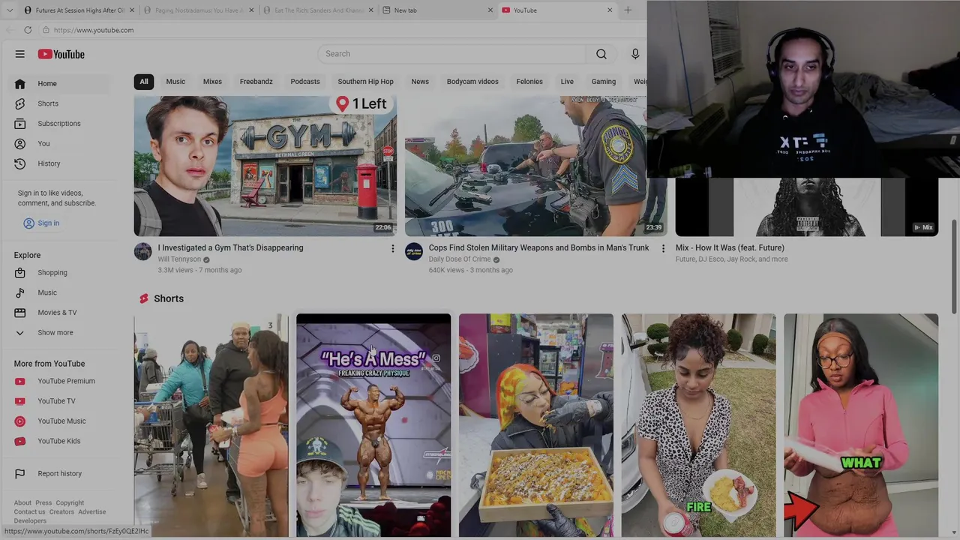Open the browser tab list dropdown
The height and width of the screenshot is (540, 960).
9,10
